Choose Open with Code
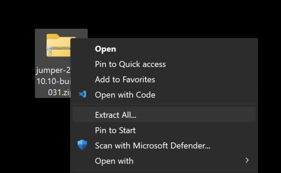 (125, 95)
